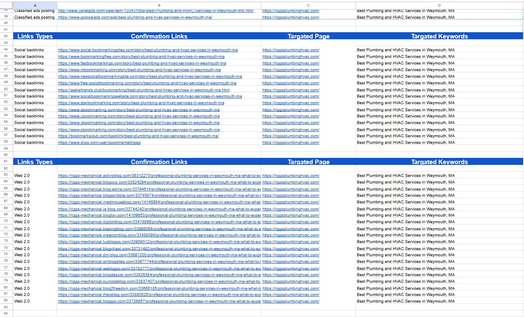The width and height of the screenshot is (524, 317).
Task: Open the socialbookmarkingwebsite.com story link
Action: (x=150, y=96)
